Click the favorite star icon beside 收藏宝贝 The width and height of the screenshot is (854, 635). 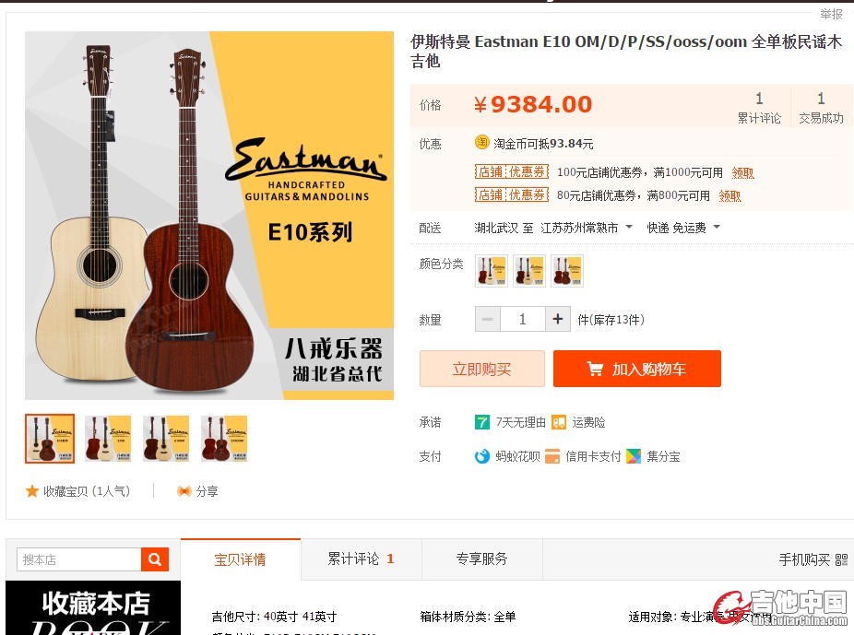coord(32,491)
